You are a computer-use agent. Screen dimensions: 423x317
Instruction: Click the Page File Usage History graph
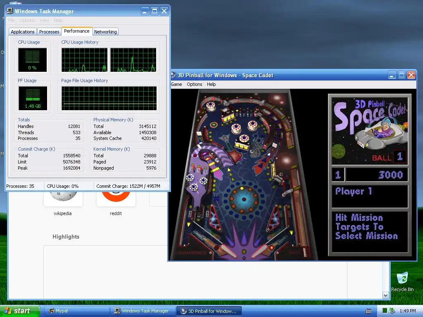[109, 98]
